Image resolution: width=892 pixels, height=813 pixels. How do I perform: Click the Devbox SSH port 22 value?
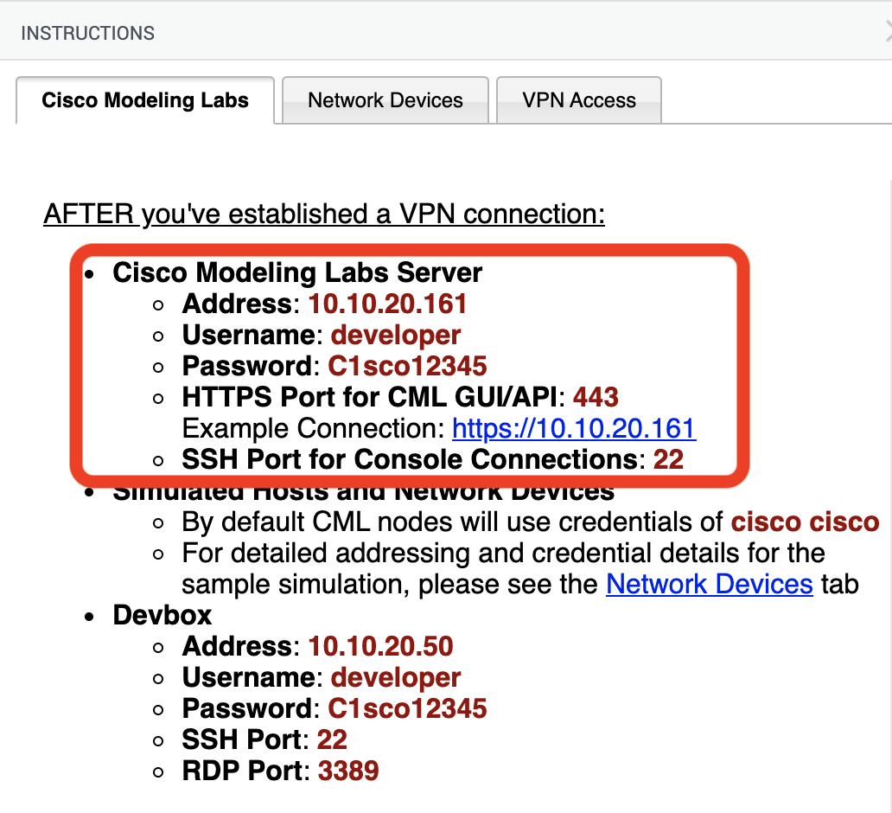coord(332,739)
